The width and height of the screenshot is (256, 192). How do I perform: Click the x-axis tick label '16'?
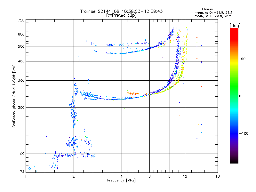[218, 176]
